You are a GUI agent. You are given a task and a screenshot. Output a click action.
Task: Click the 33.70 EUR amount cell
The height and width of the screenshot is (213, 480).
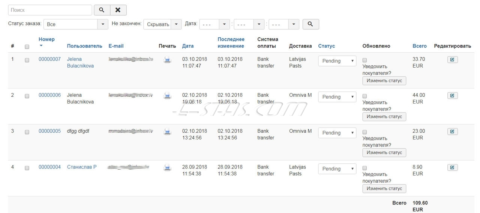click(419, 62)
